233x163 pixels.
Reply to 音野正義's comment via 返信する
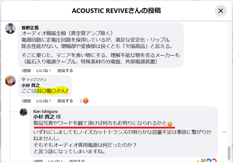coord(65,71)
